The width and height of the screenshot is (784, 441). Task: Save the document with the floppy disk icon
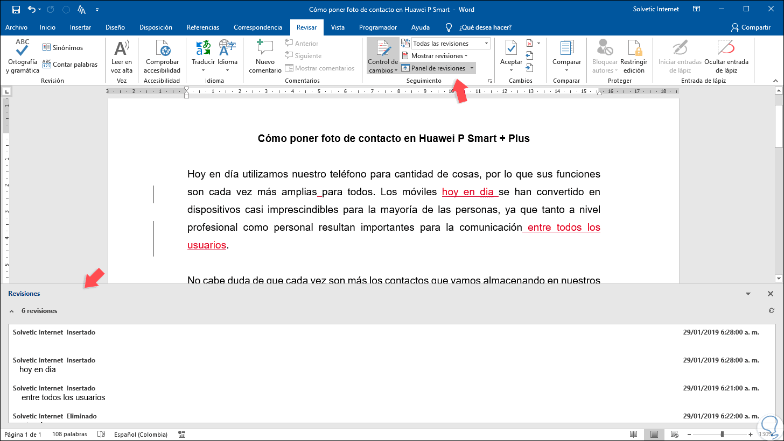(x=16, y=9)
